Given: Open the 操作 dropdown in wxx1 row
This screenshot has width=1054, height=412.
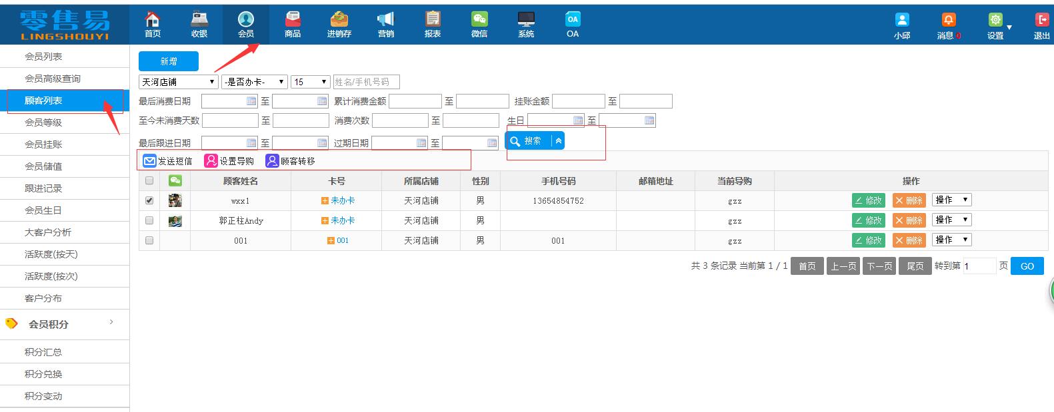Looking at the screenshot, I should pyautogui.click(x=951, y=200).
